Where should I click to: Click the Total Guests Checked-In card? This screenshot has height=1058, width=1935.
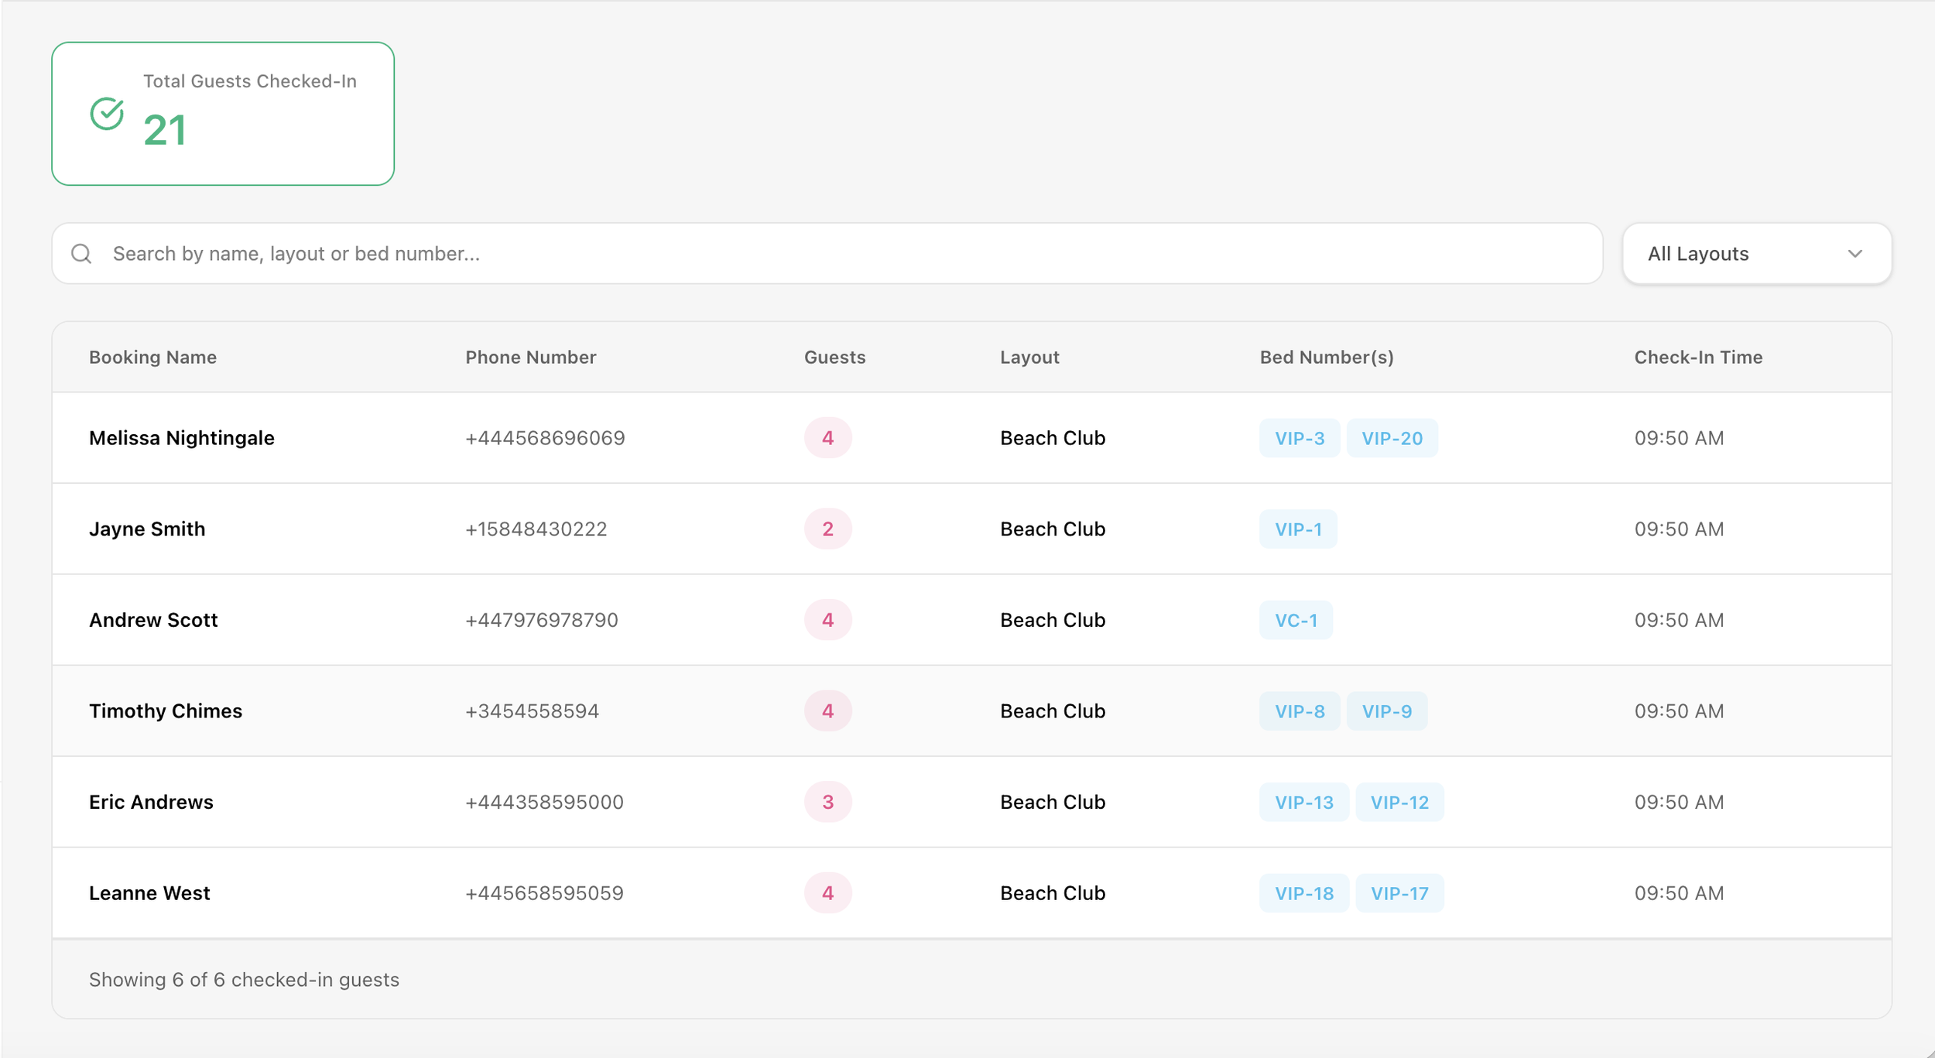[223, 114]
